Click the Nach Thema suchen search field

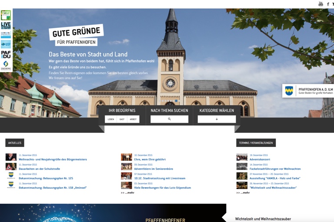(x=169, y=119)
